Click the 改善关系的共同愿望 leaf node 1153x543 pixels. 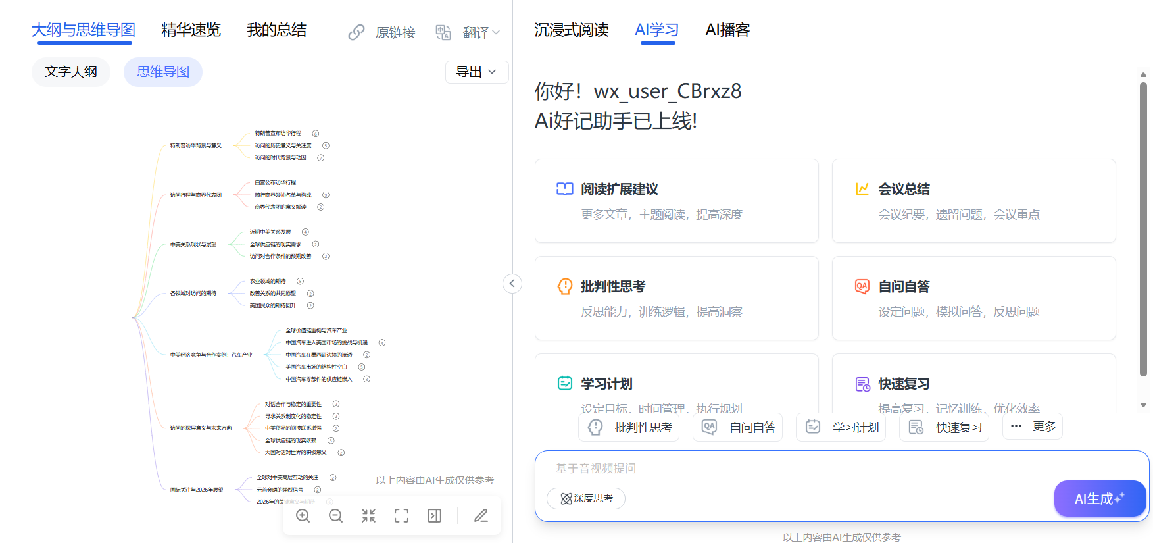(273, 294)
